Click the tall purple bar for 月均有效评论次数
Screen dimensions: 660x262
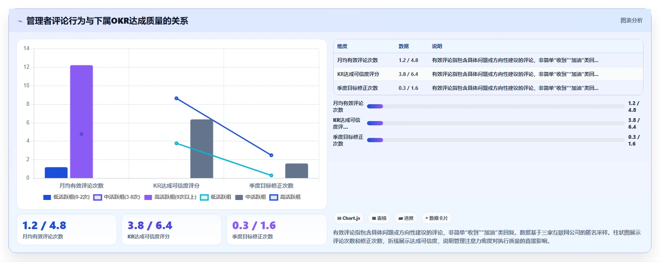82,122
